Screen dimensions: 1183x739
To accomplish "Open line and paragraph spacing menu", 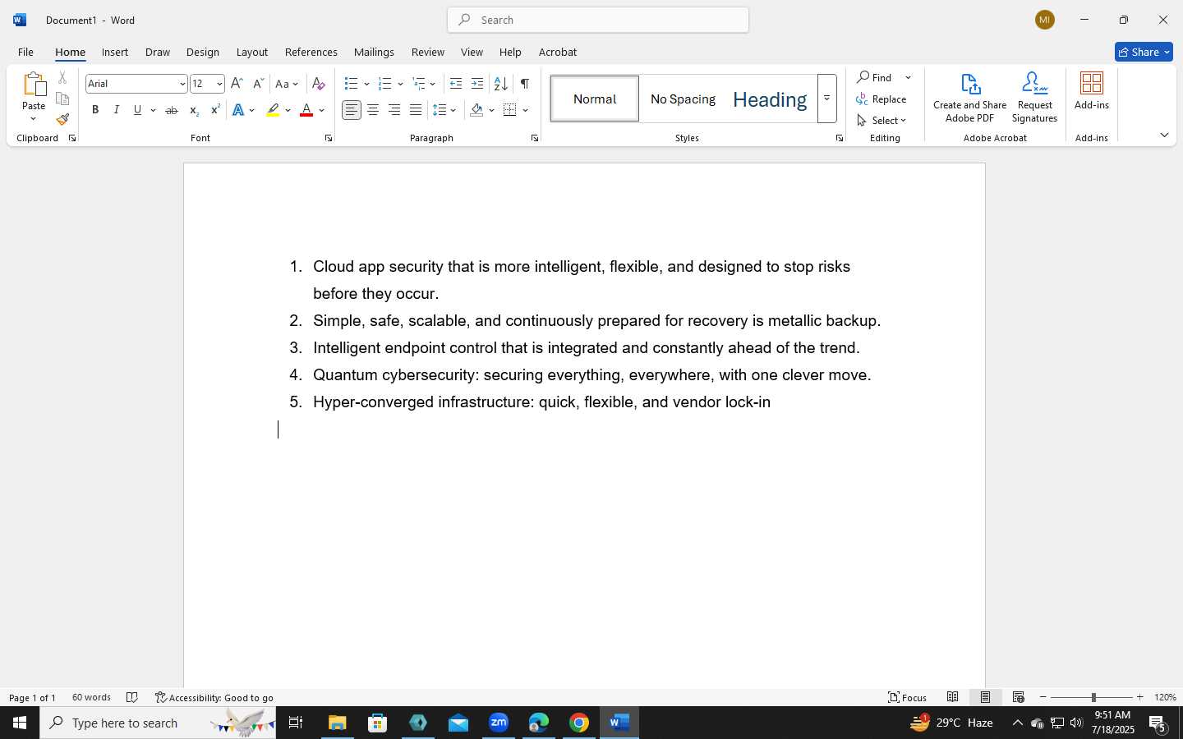I will point(444,110).
